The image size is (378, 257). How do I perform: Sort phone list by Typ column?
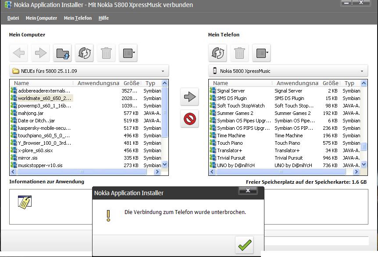[x=350, y=83]
